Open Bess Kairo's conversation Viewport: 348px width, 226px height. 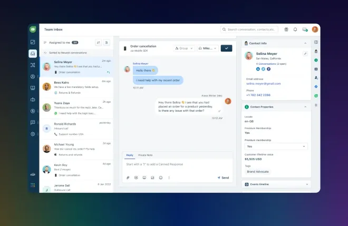click(76, 86)
